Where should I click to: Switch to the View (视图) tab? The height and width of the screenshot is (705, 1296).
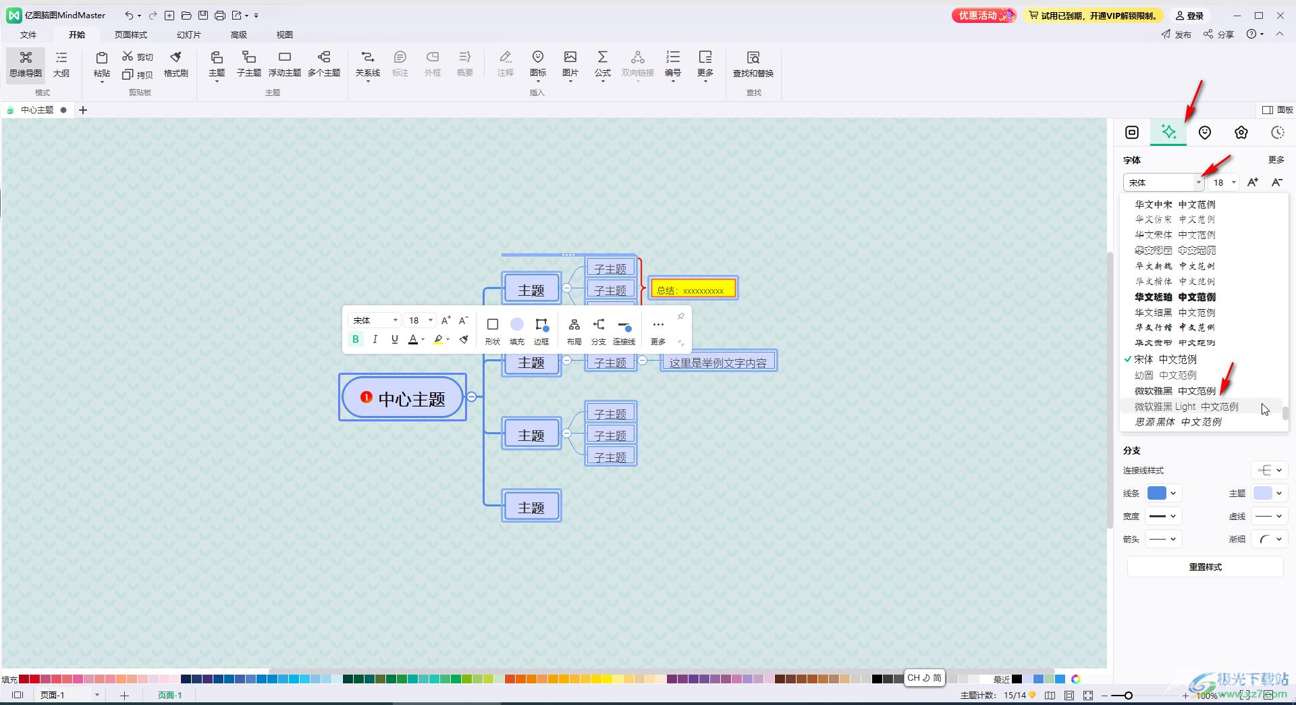click(x=285, y=34)
